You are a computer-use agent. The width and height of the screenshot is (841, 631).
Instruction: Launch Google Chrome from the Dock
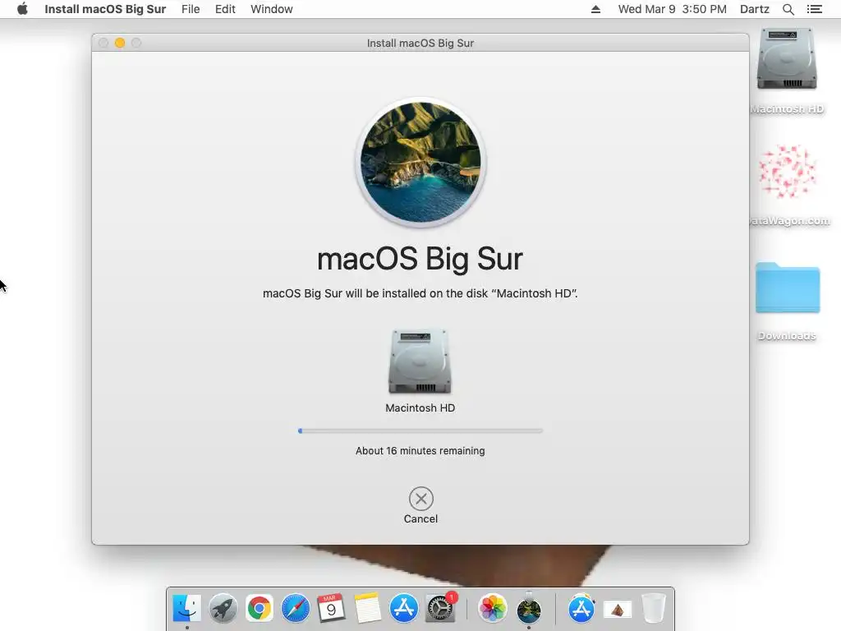[259, 609]
